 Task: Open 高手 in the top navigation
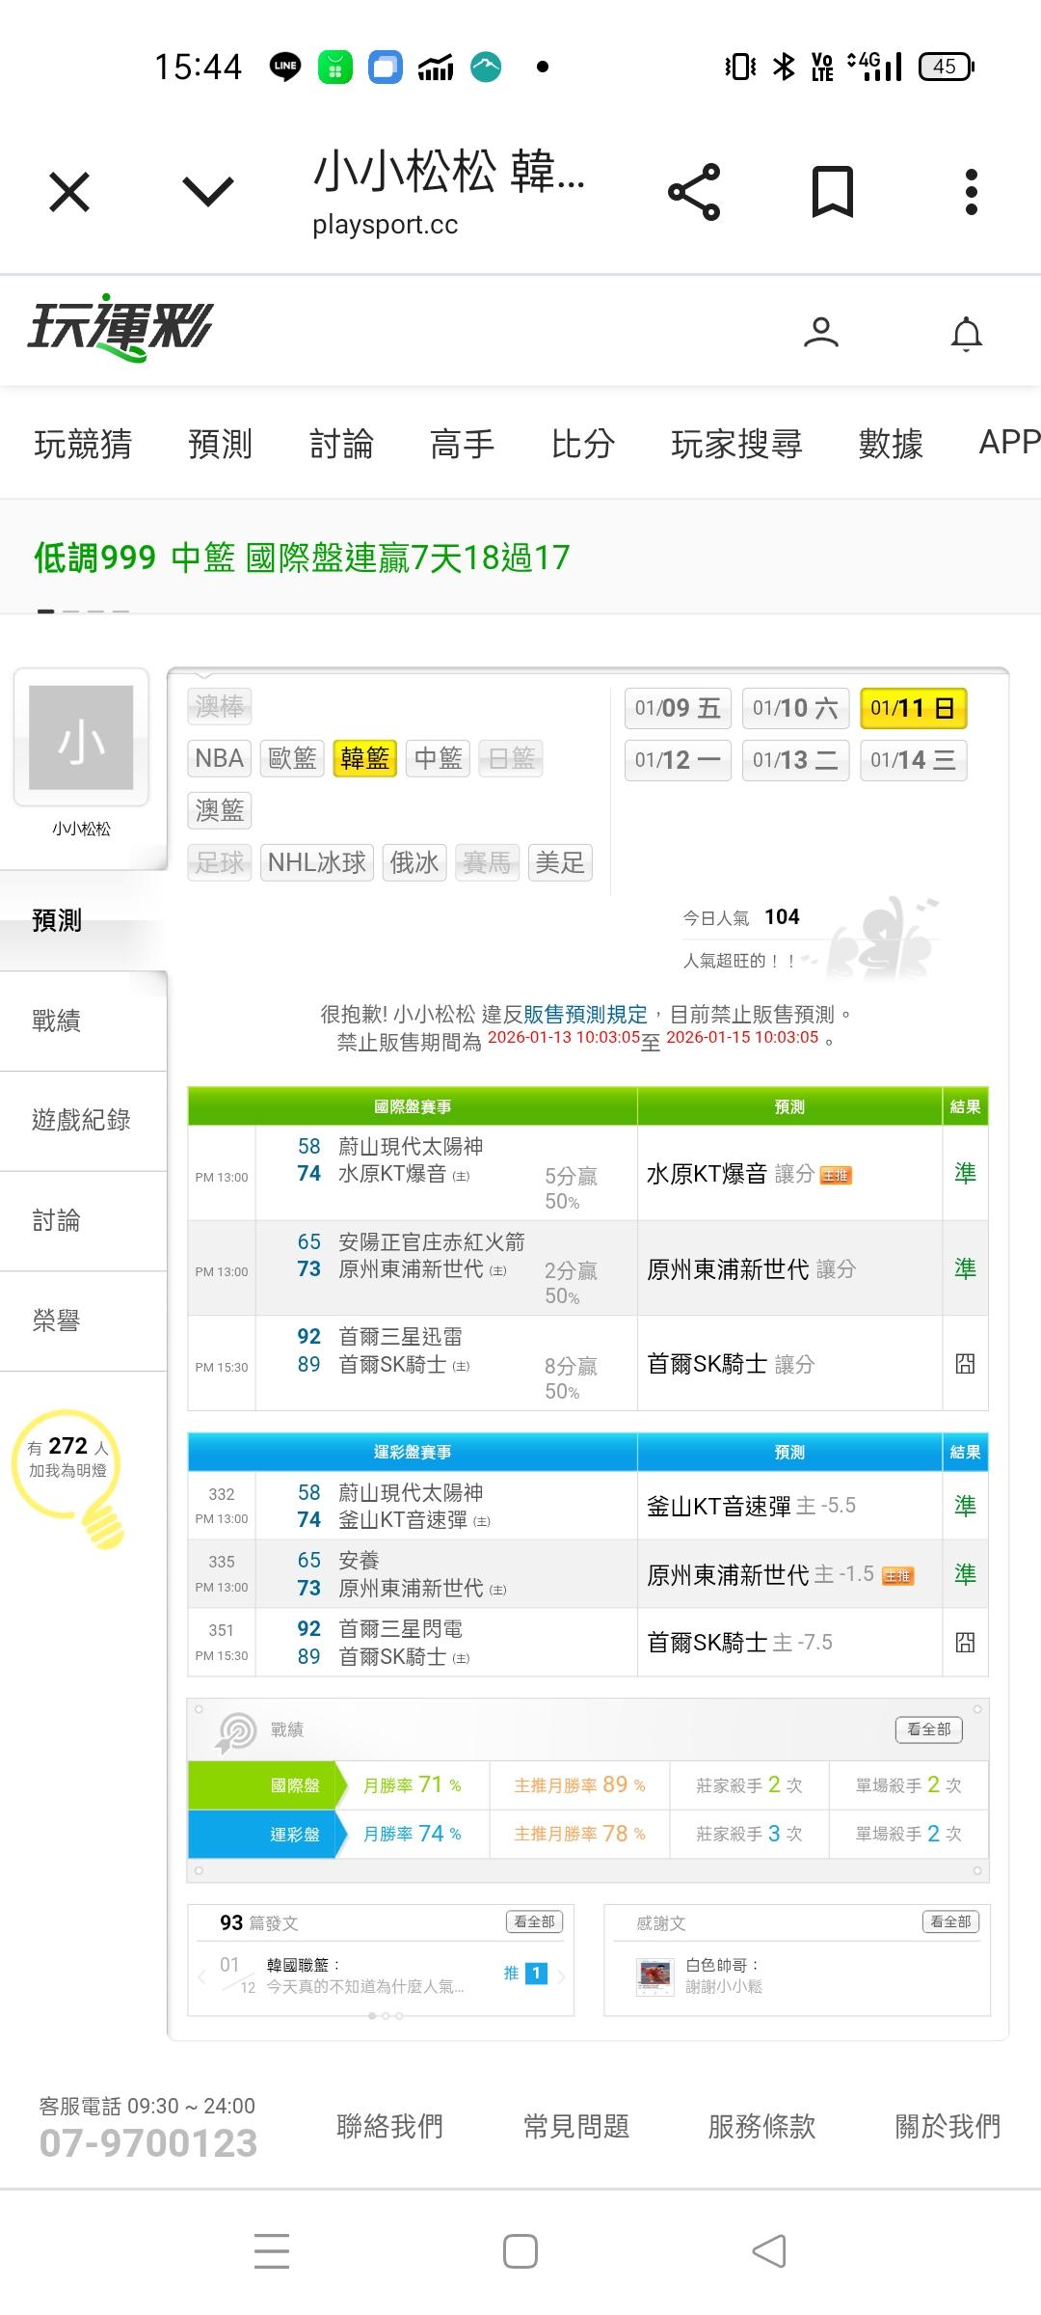tap(462, 444)
